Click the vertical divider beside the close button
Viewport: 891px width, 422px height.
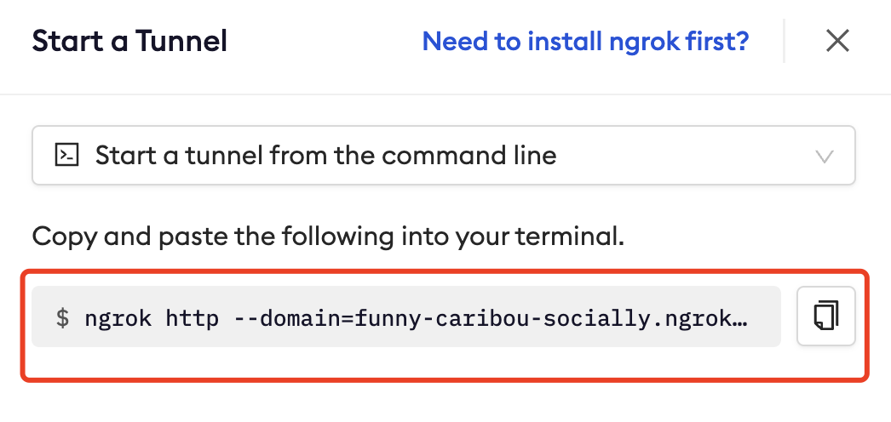pos(784,41)
